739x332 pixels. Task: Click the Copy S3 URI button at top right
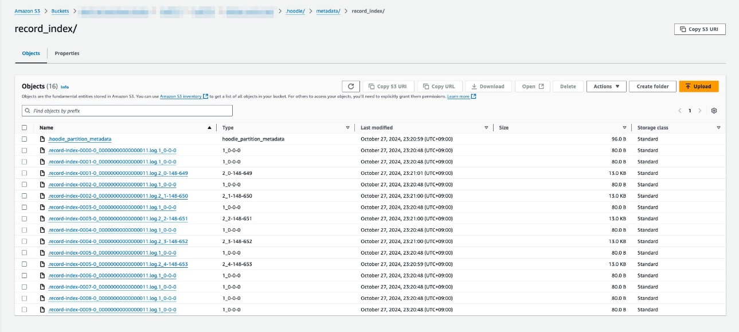point(699,29)
